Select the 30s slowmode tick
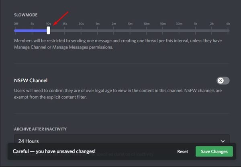The width and height of the screenshot is (241, 167). pyautogui.click(x=81, y=31)
